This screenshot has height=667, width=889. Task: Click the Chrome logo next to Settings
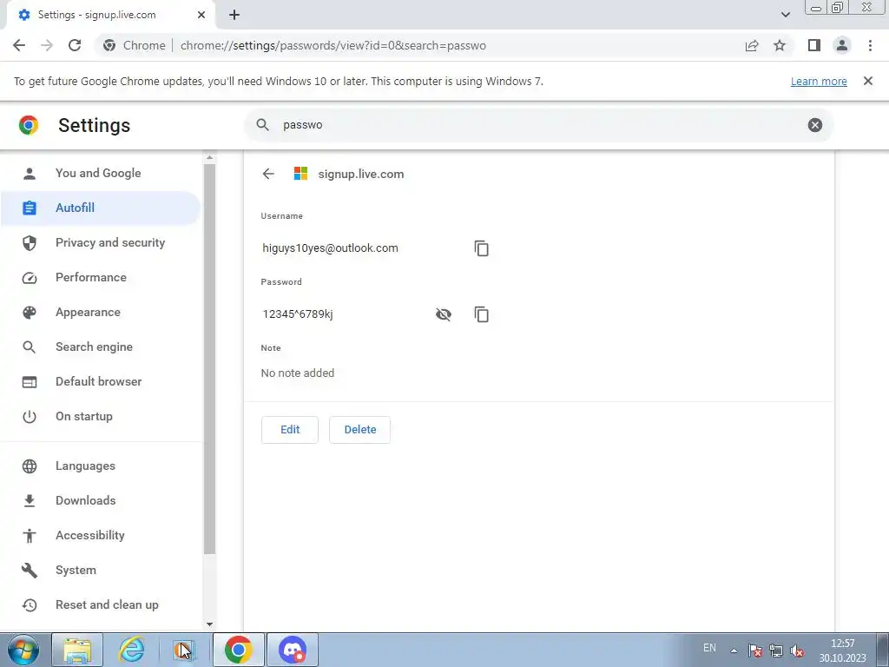coord(29,125)
